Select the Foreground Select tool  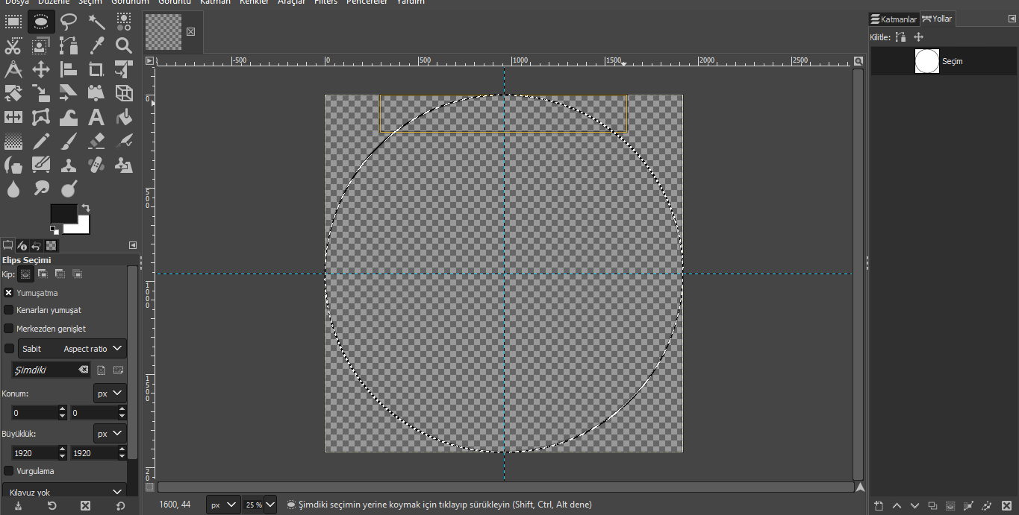click(x=41, y=45)
